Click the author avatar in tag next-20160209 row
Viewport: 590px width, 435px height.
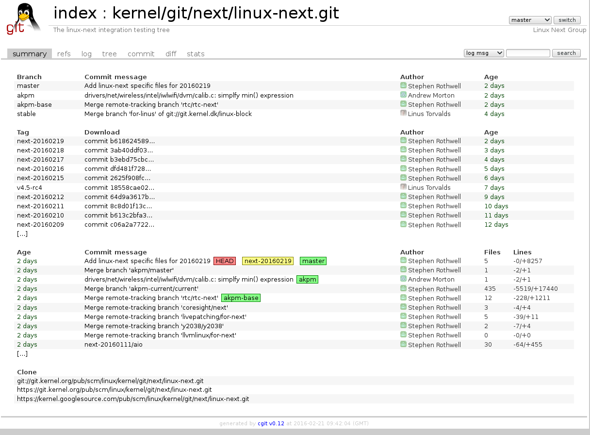pyautogui.click(x=403, y=224)
